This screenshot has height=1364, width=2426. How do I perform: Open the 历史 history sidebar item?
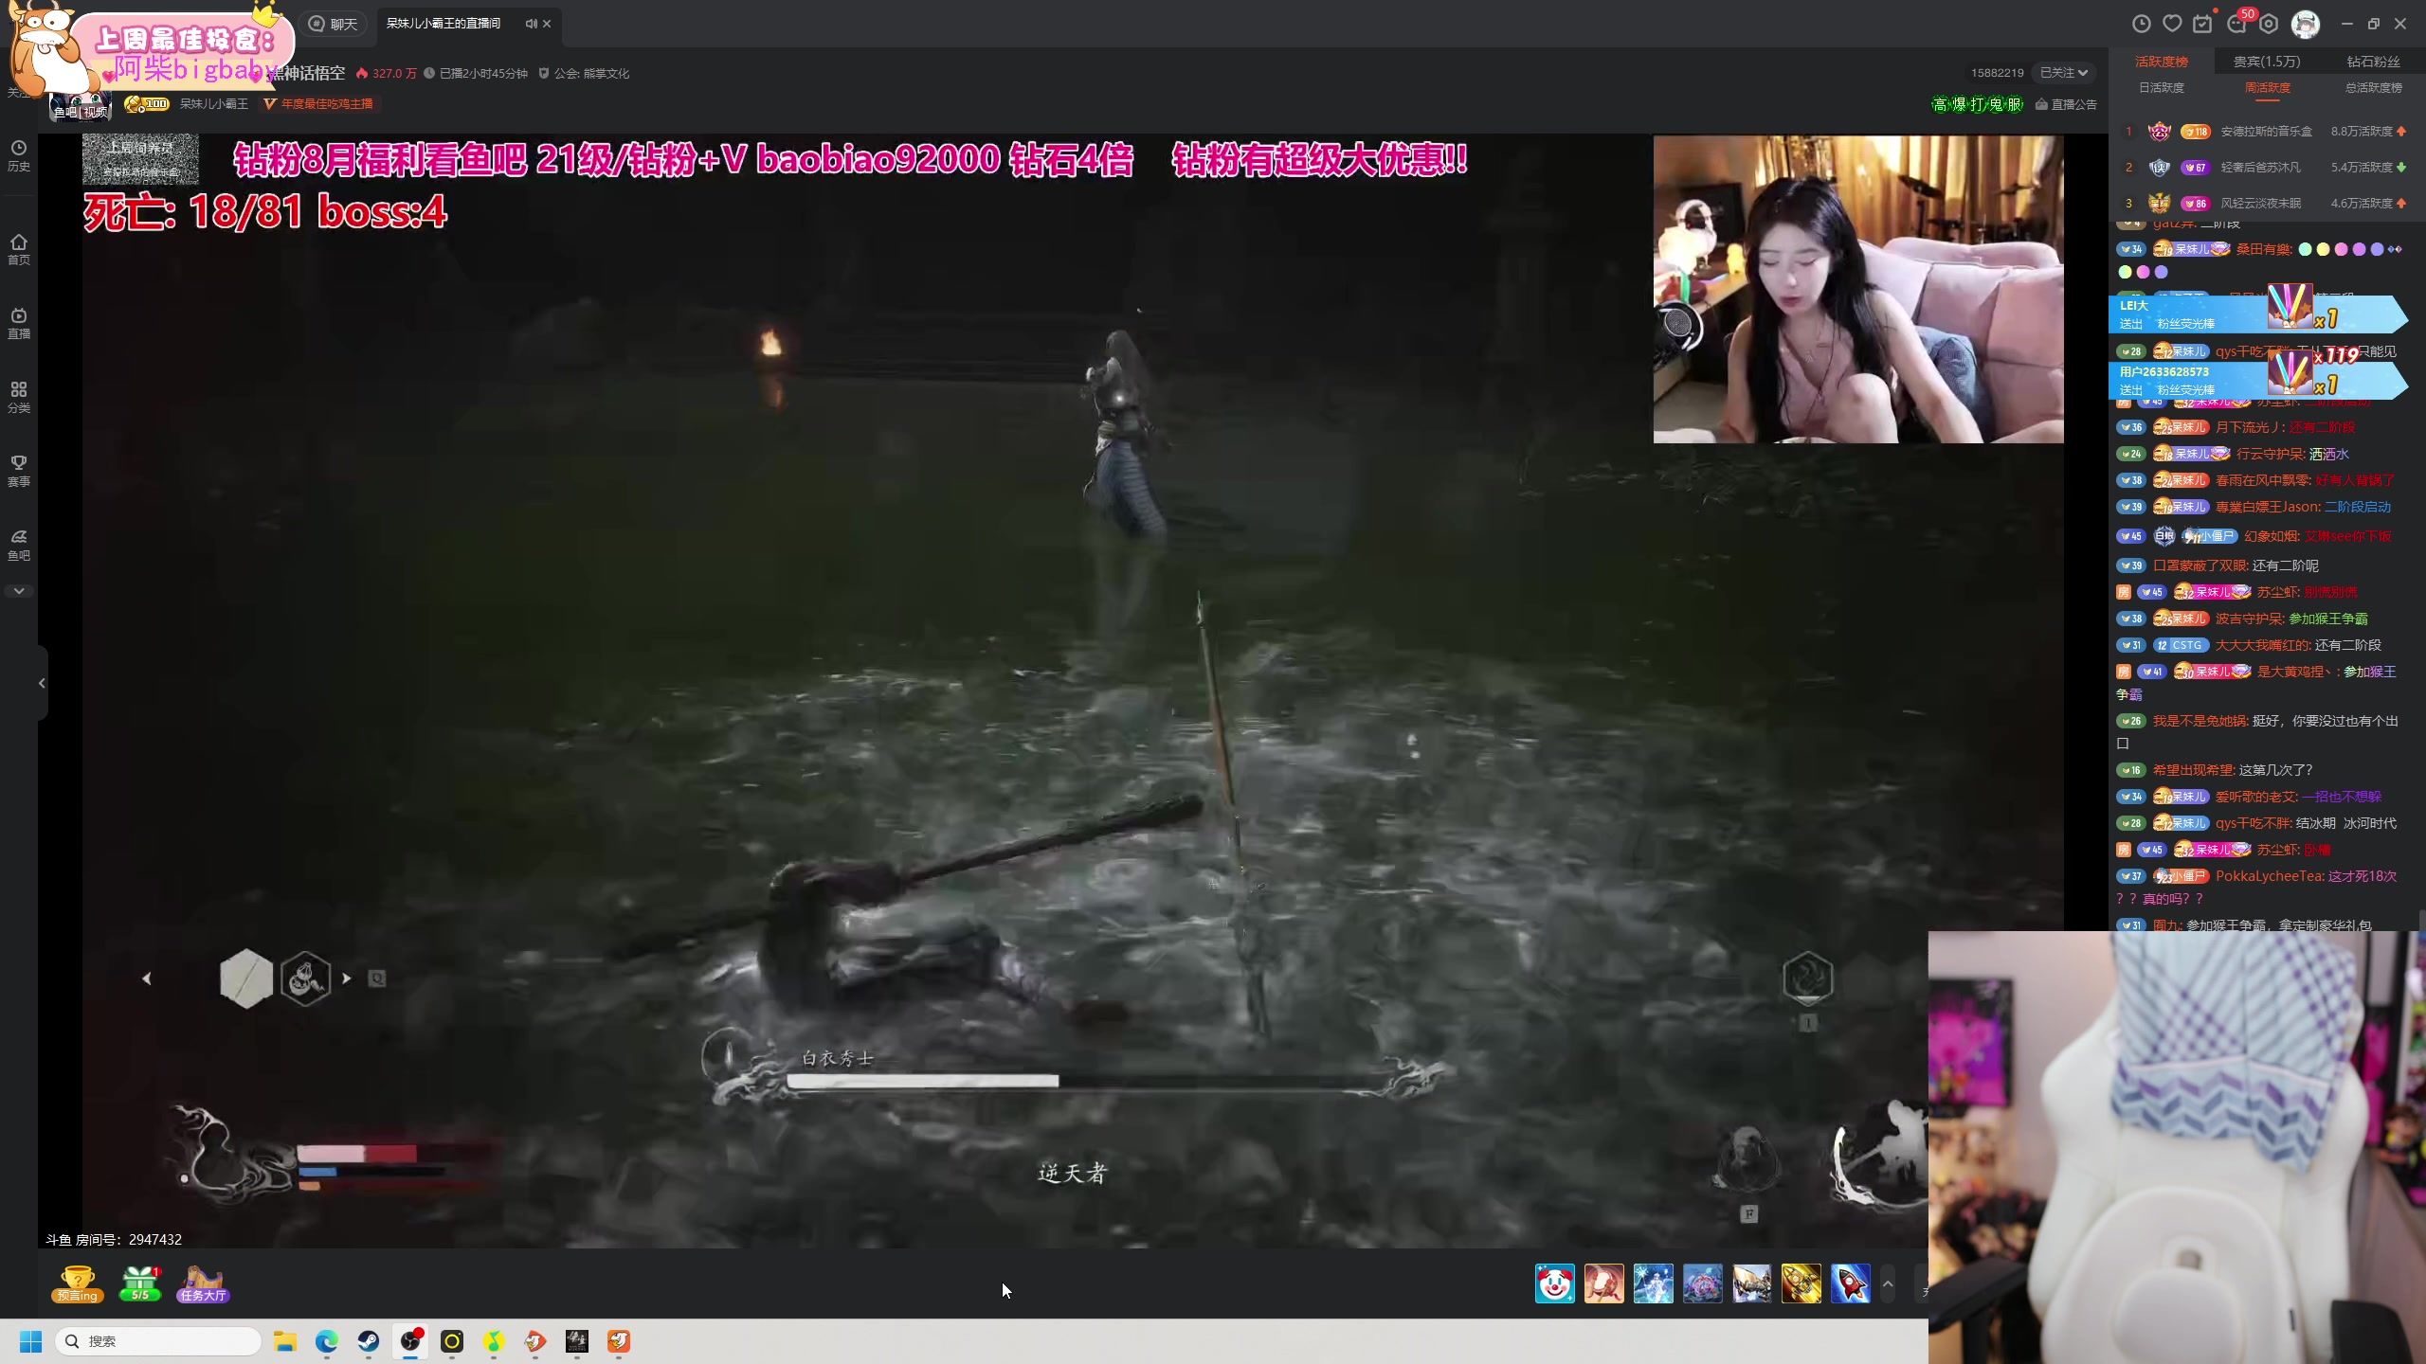(19, 155)
